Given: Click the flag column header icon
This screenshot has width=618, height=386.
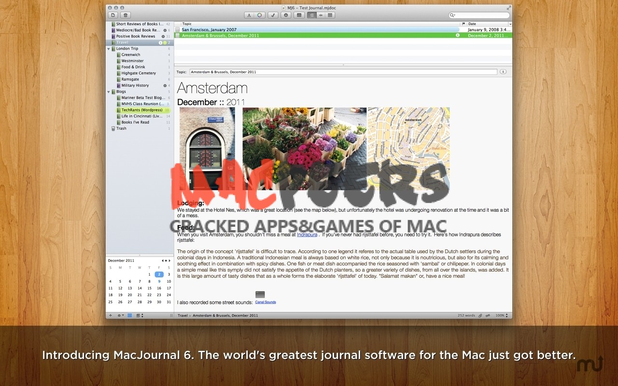Looking at the screenshot, I should pos(463,24).
